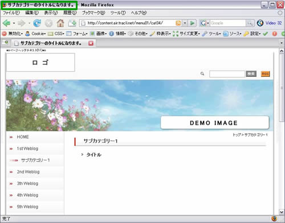
Task: Open the ブックマーク menu
Action: 93,13
